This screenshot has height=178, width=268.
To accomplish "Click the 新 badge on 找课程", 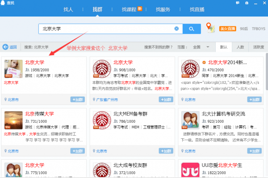I will 140,8.
